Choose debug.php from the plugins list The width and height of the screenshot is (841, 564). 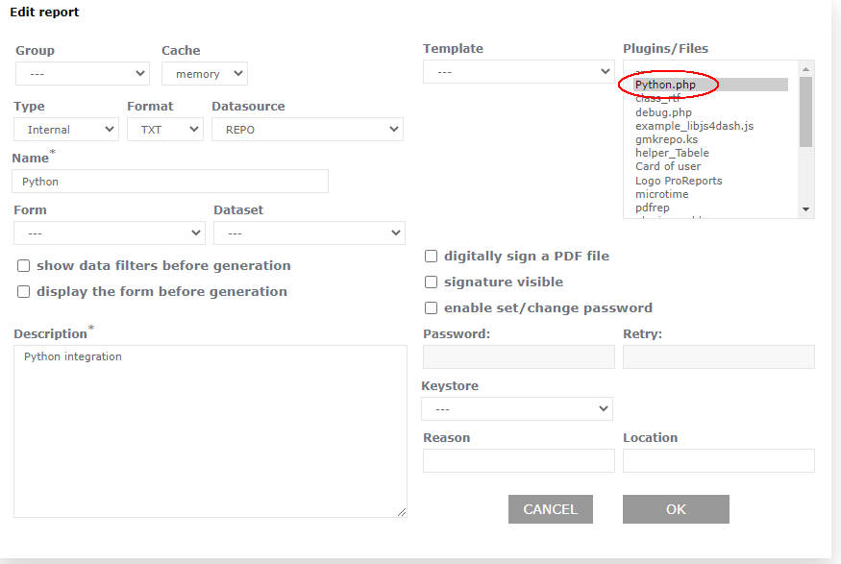tap(663, 112)
